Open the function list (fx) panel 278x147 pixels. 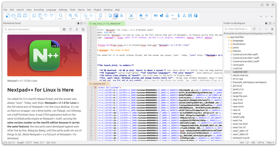pos(122,16)
